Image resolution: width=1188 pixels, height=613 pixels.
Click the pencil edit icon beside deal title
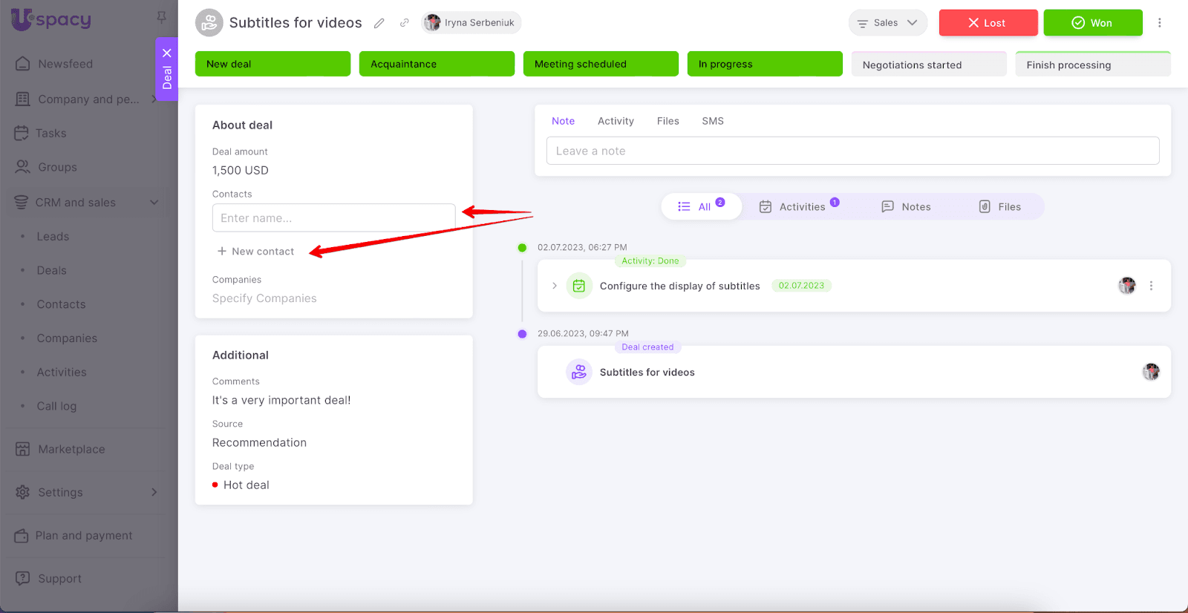pos(379,23)
